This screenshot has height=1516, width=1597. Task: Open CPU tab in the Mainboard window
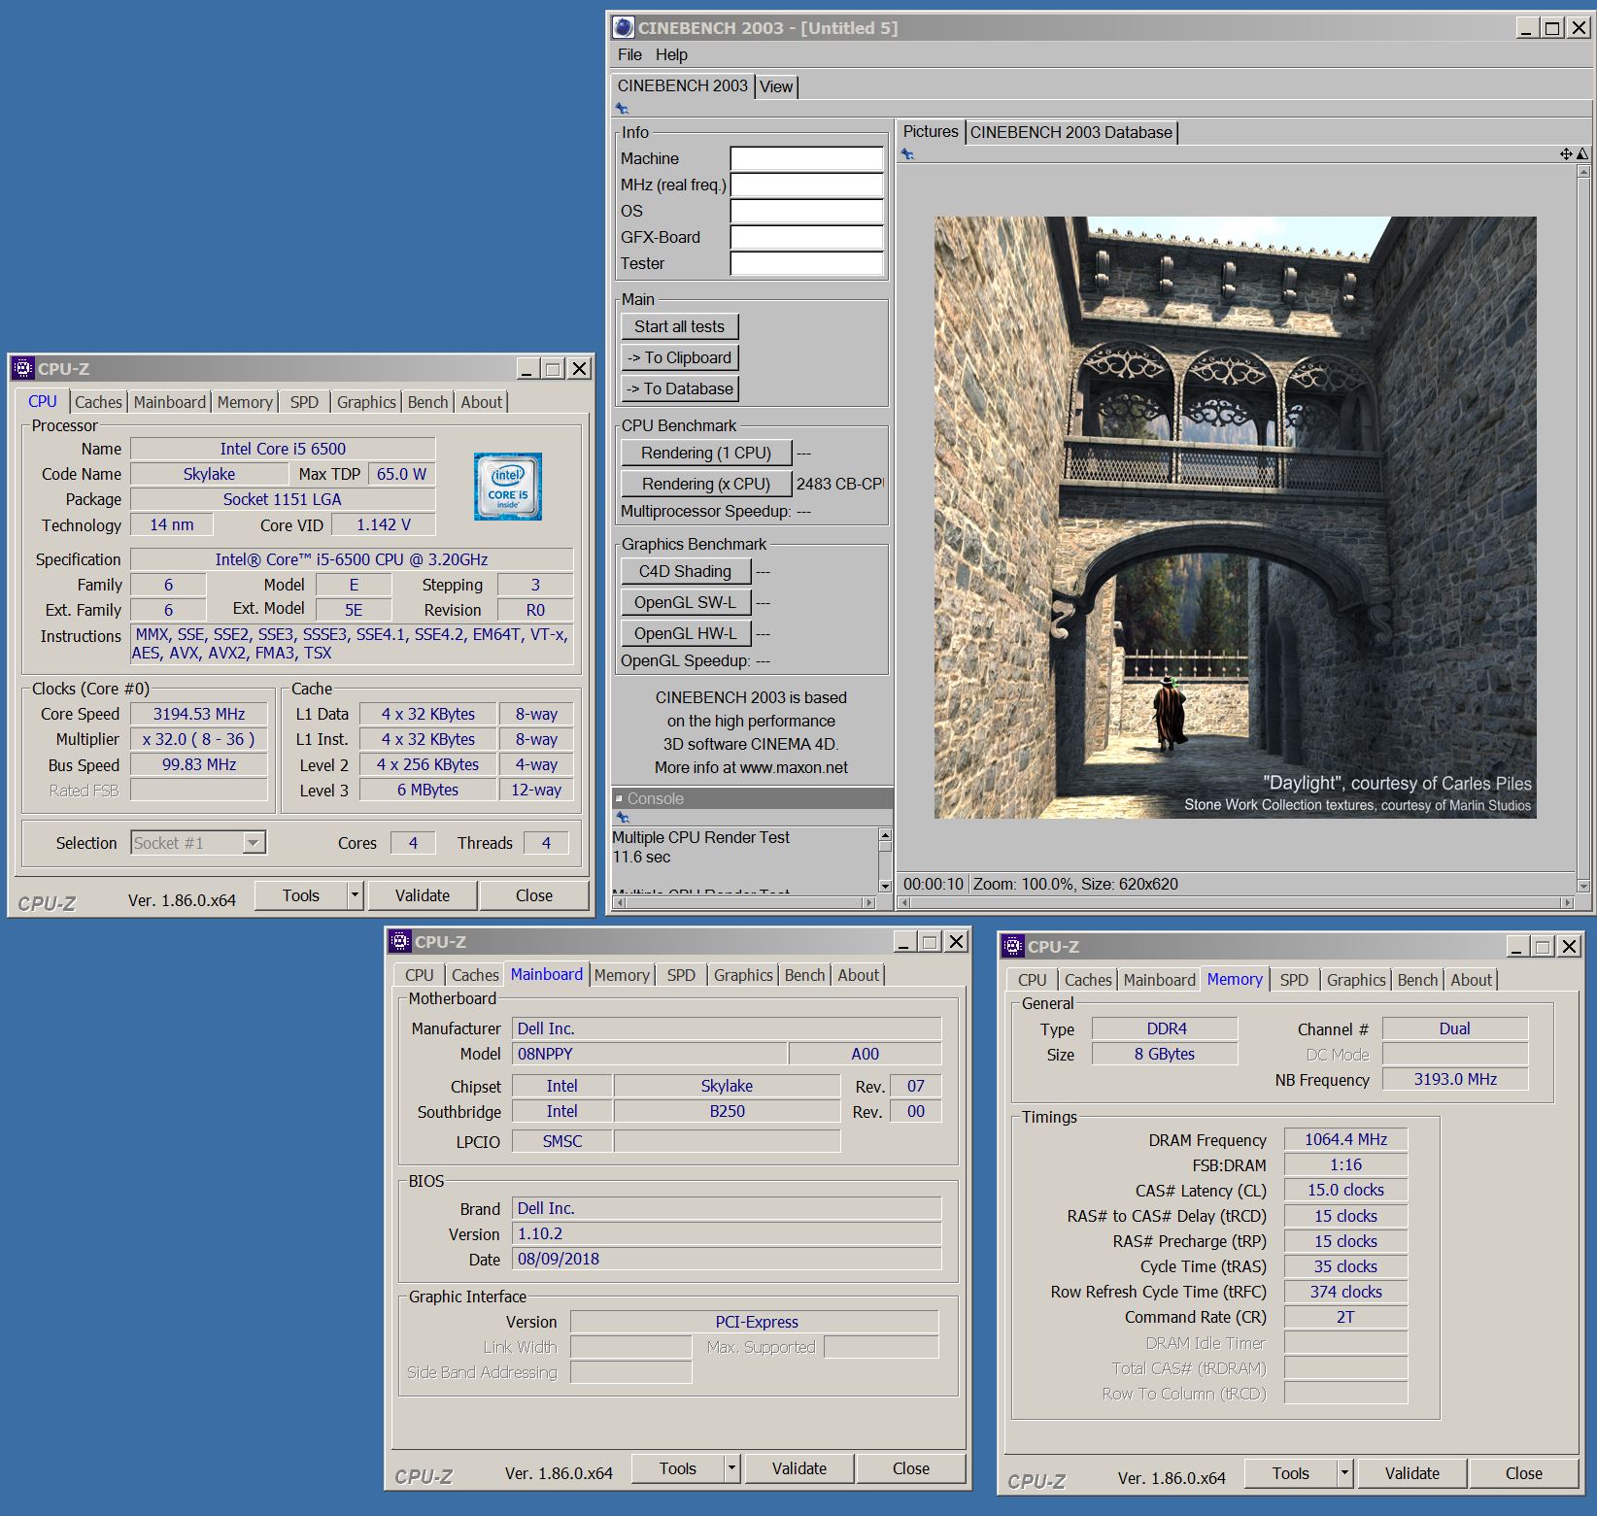pos(420,975)
